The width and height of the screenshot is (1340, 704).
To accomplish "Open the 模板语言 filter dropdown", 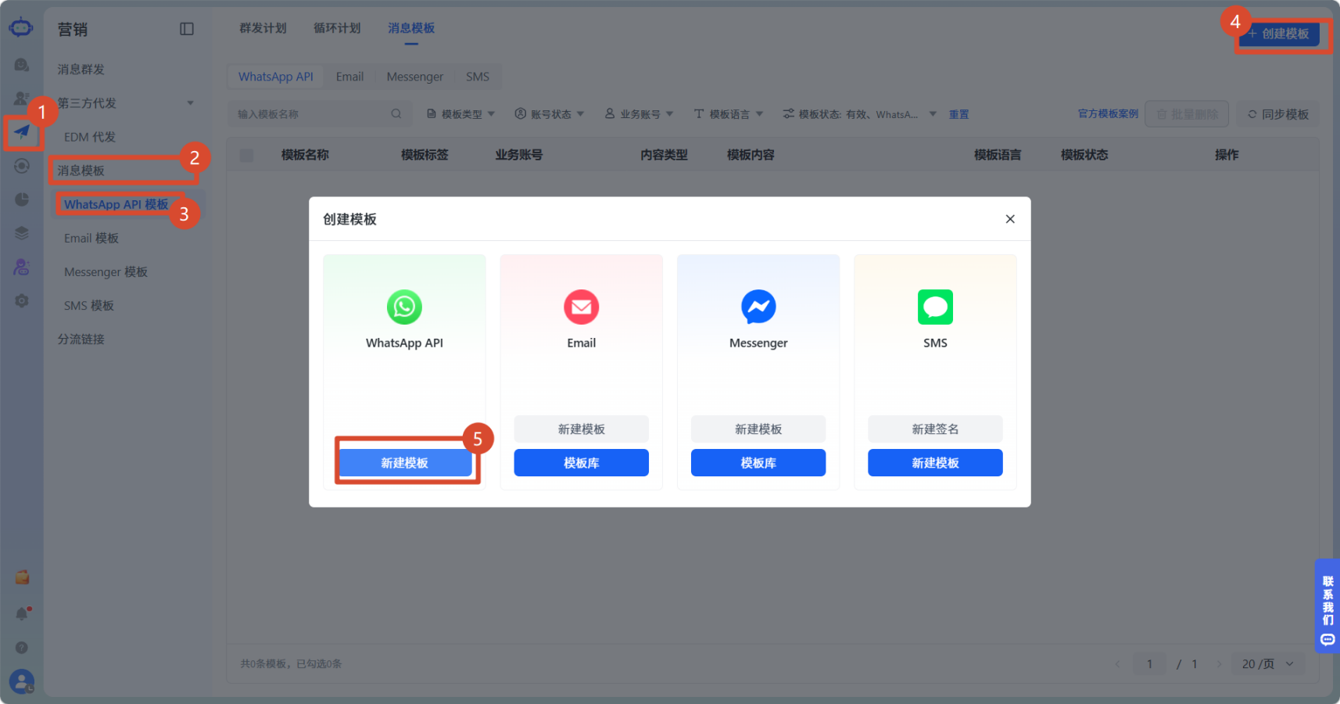I will coord(729,114).
